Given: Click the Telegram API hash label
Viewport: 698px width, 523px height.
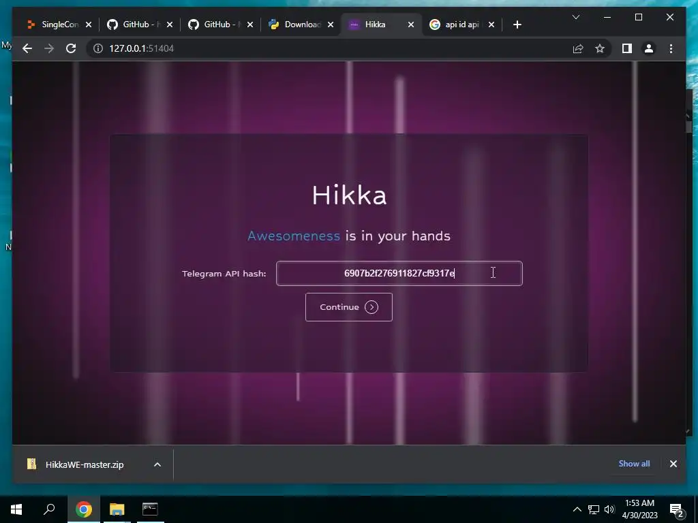Looking at the screenshot, I should 224,274.
